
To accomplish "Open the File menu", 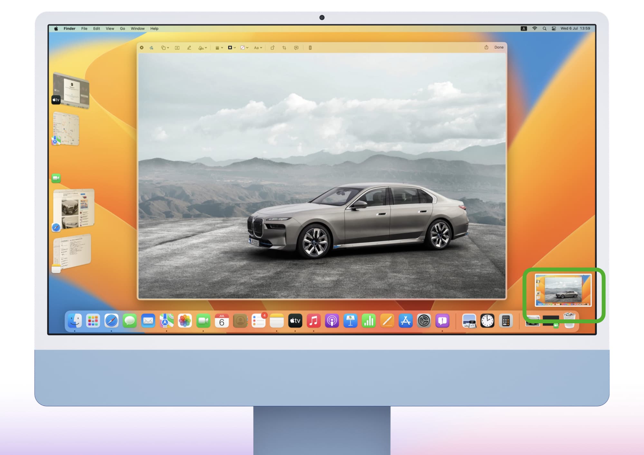I will click(x=84, y=28).
